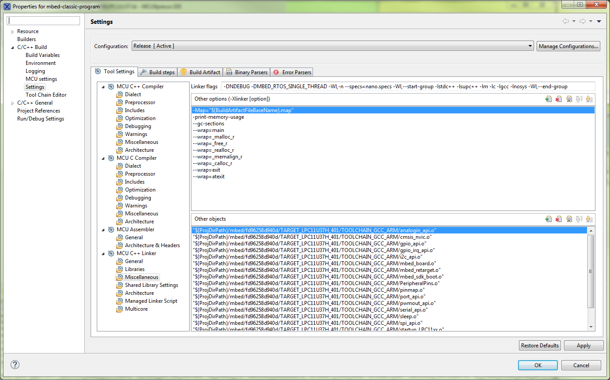This screenshot has width=610, height=380.
Task: Open Multicore under MCU C++ Linker
Action: (x=136, y=309)
